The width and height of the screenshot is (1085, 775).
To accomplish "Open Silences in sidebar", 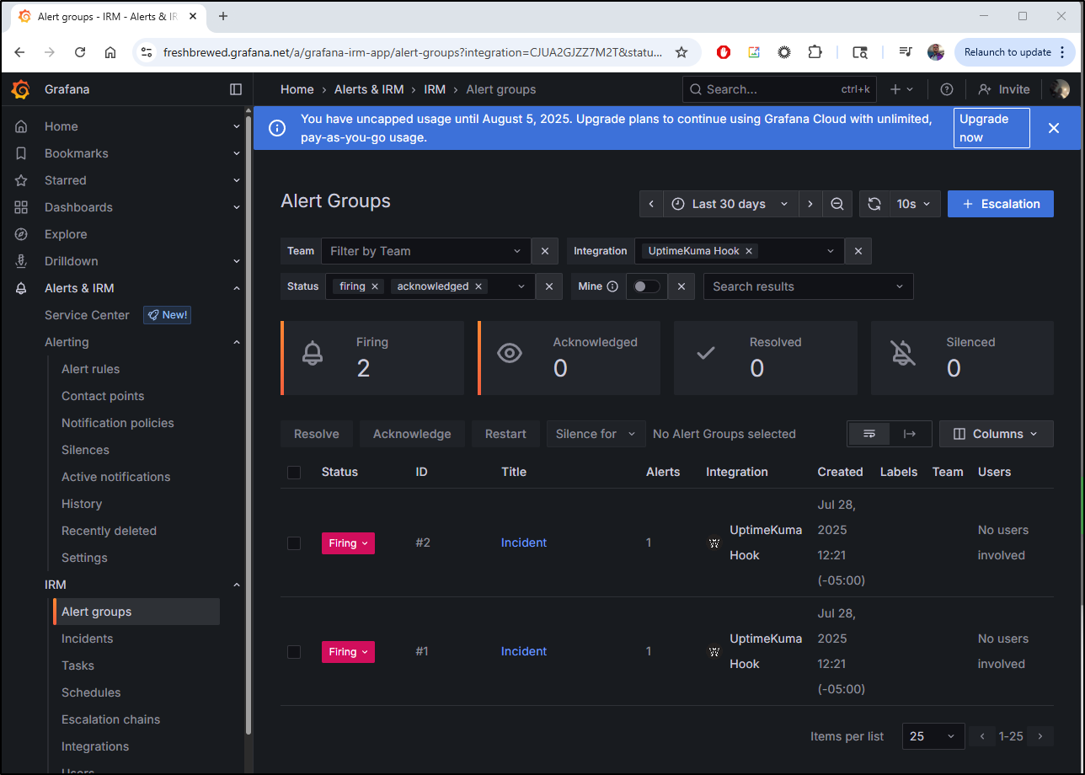I will coord(85,450).
